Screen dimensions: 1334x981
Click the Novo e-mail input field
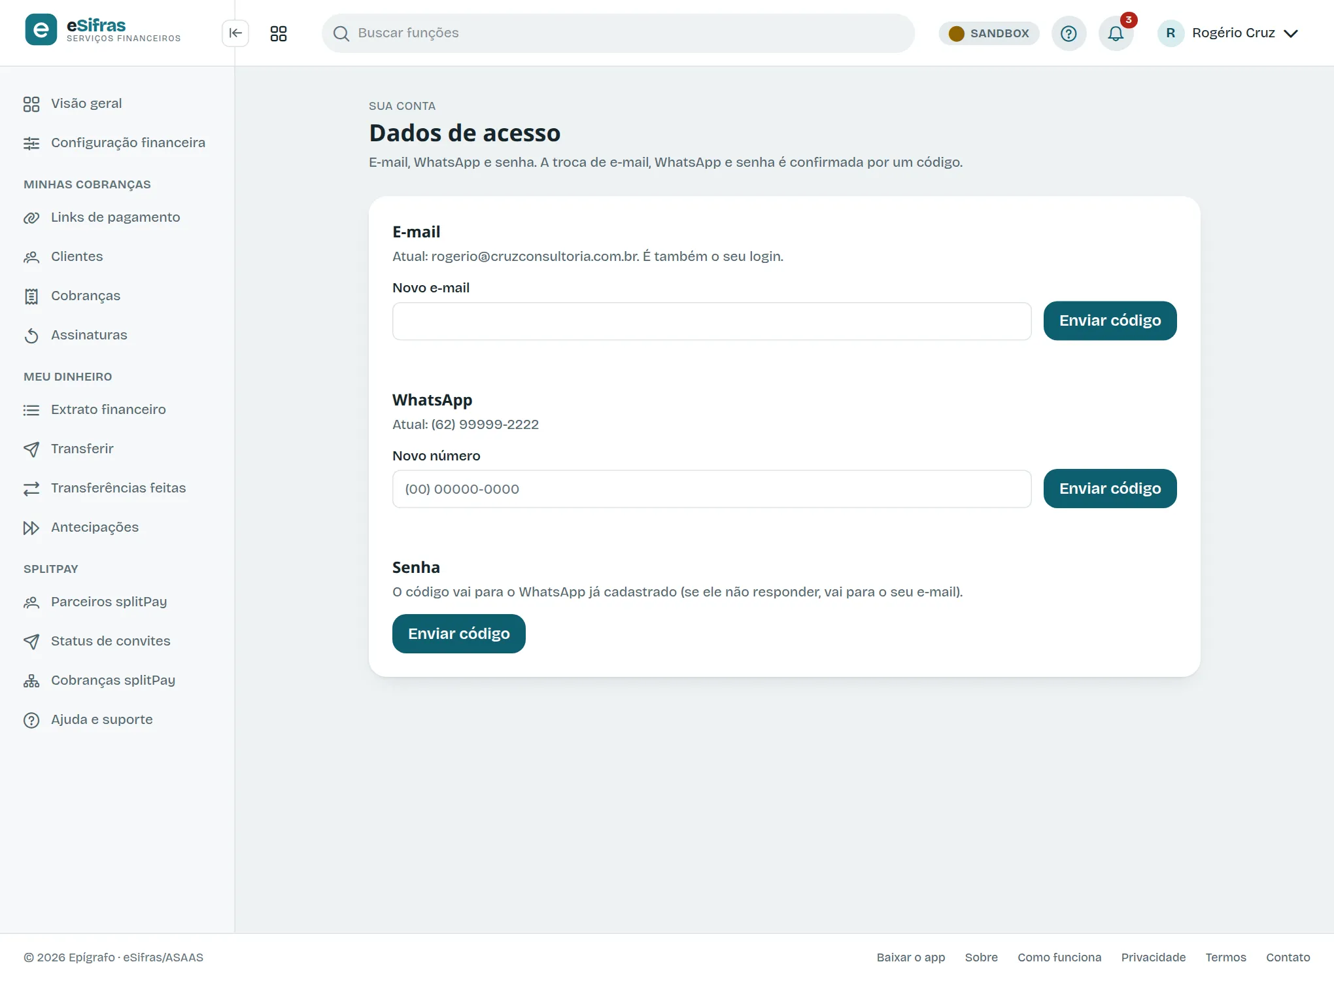click(711, 321)
